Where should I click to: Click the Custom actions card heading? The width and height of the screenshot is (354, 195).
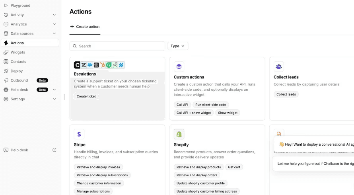click(x=189, y=77)
